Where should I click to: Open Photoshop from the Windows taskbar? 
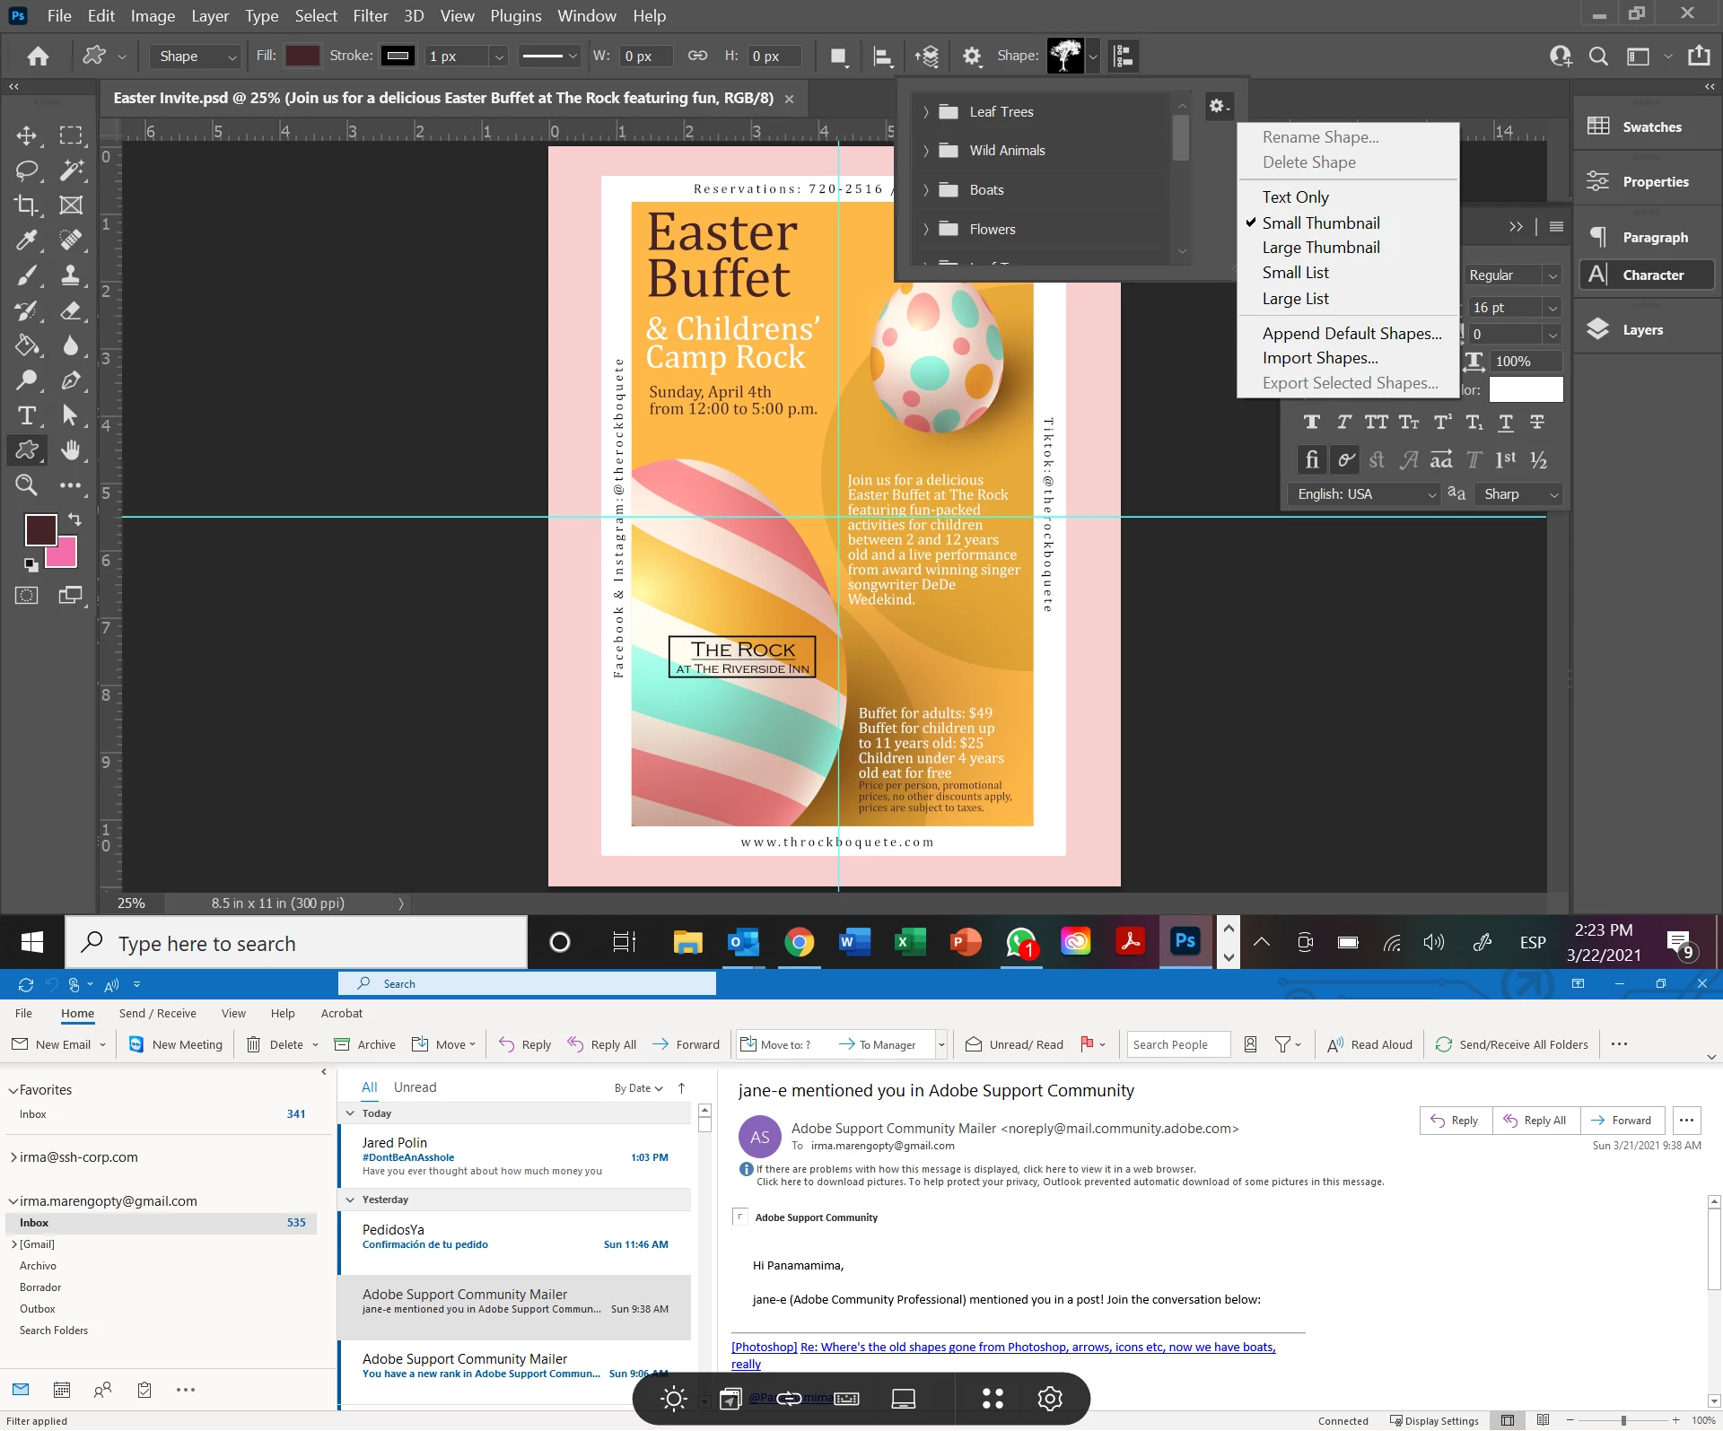1185,941
